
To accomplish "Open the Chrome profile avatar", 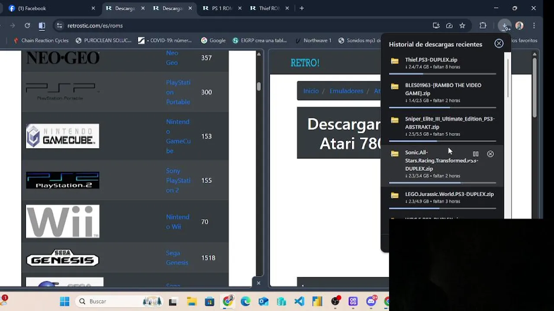I will 519,25.
